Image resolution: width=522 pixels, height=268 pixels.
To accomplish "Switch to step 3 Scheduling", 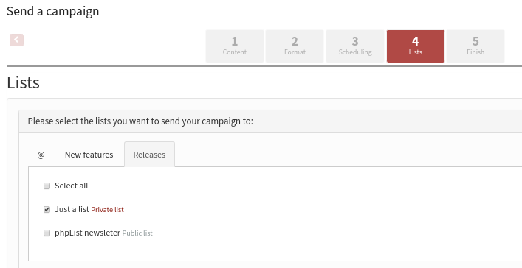I will (355, 46).
